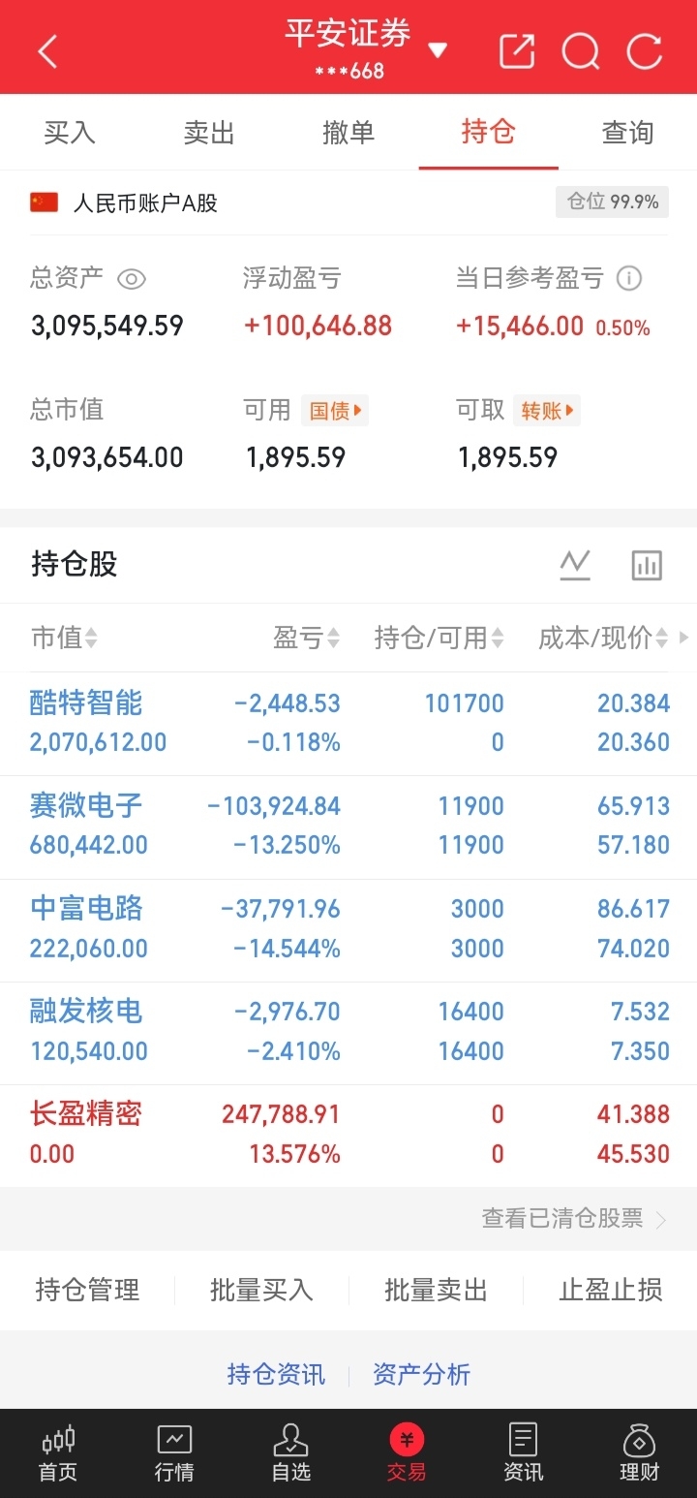
Task: Open 理财 in bottom navigation
Action: (639, 1453)
